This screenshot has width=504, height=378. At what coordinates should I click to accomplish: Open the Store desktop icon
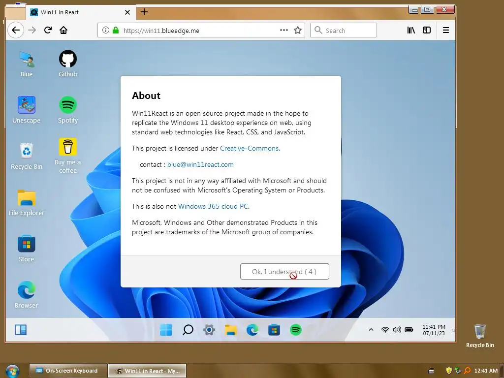point(27,249)
